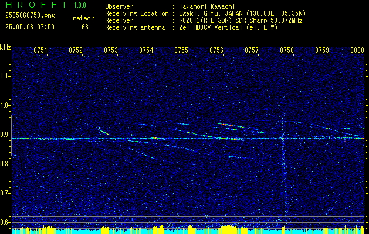Screen dimensions: 369x234
Task: Click the 0759 time marker
Action: 322,50
